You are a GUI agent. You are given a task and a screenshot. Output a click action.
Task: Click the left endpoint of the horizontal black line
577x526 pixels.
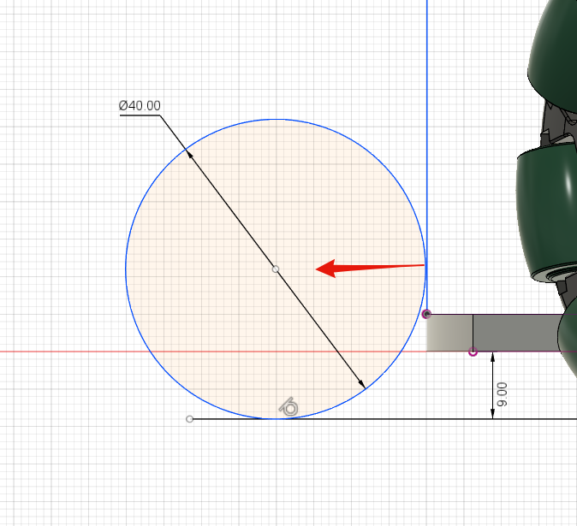pyautogui.click(x=190, y=419)
